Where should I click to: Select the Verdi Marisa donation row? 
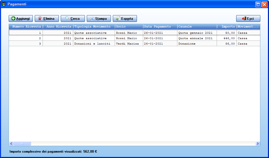pos(134,43)
